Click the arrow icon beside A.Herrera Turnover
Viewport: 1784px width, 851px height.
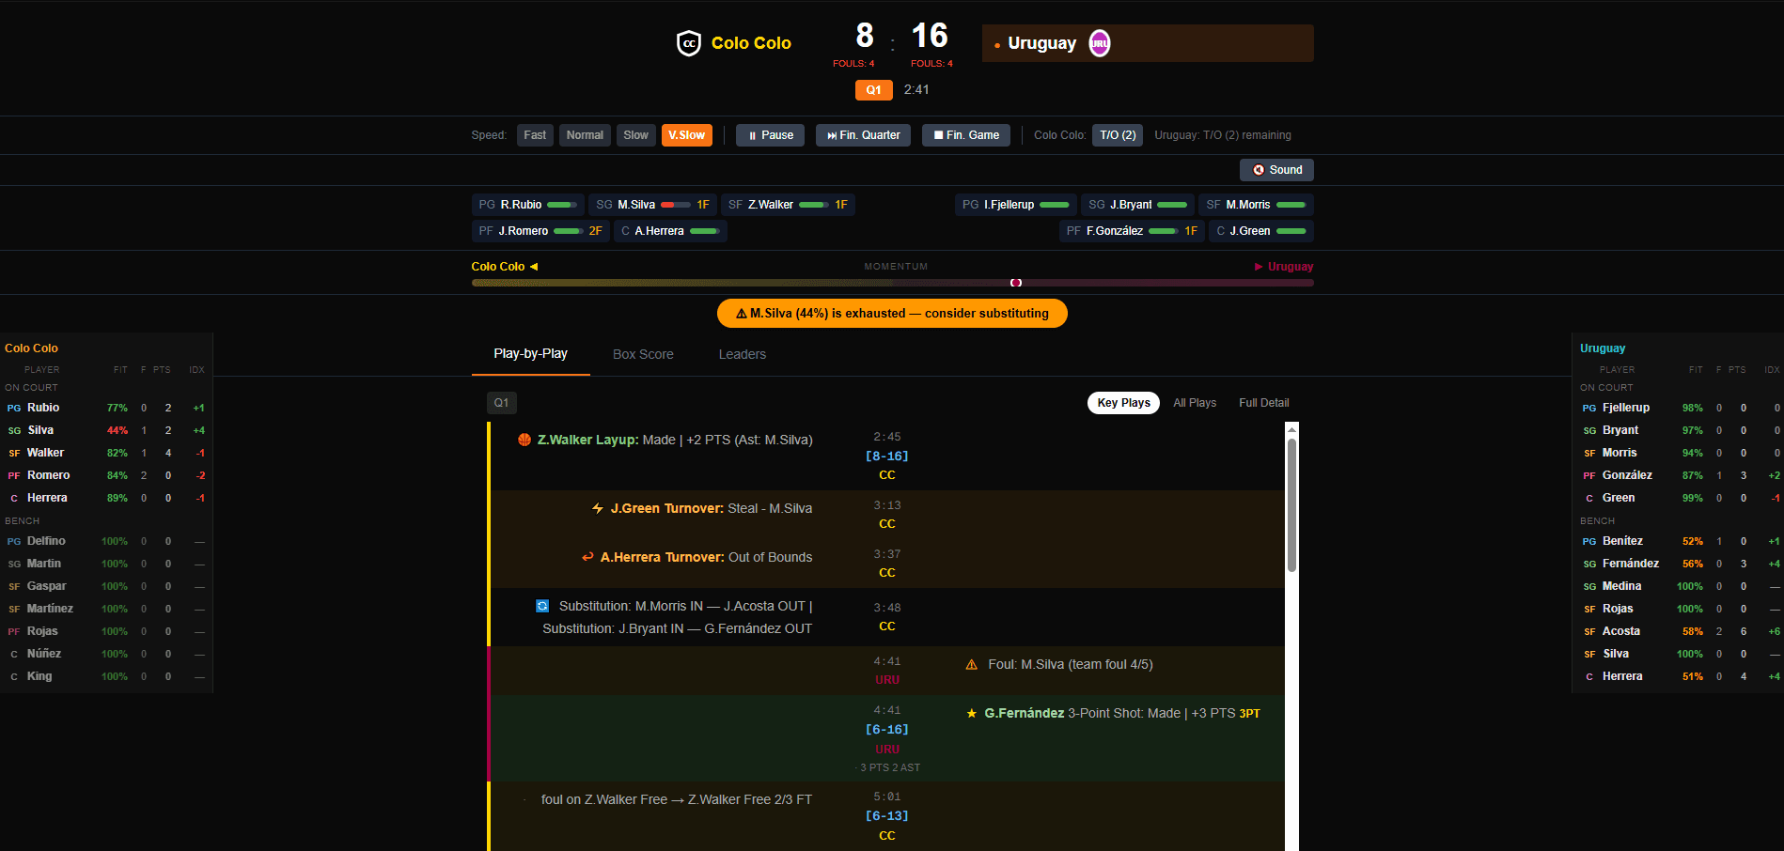[x=587, y=557]
